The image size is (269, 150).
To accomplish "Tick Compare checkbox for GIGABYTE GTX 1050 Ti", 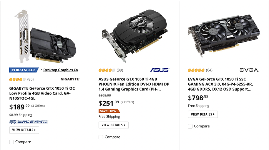I will (x=12, y=142).
